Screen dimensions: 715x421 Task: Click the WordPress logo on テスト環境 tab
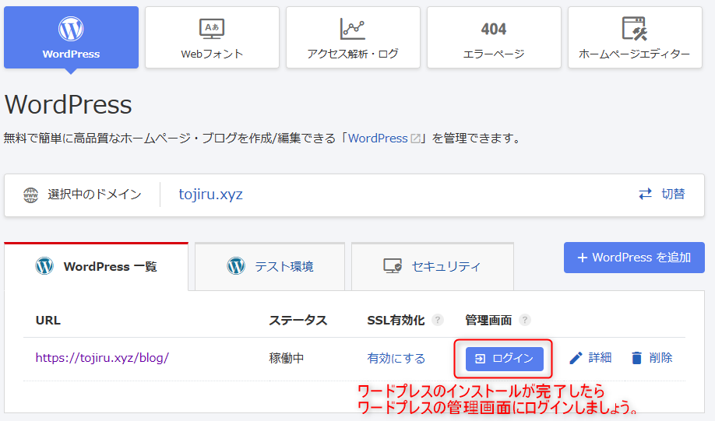coord(236,266)
